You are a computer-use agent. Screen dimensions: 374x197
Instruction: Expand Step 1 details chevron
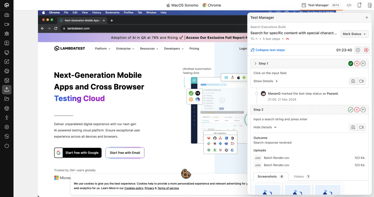[256, 63]
